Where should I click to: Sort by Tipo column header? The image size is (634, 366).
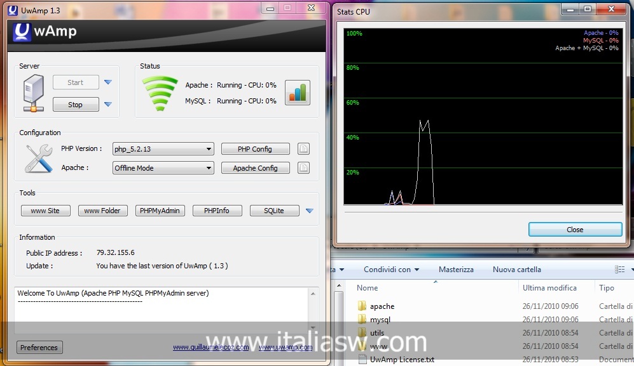point(607,288)
